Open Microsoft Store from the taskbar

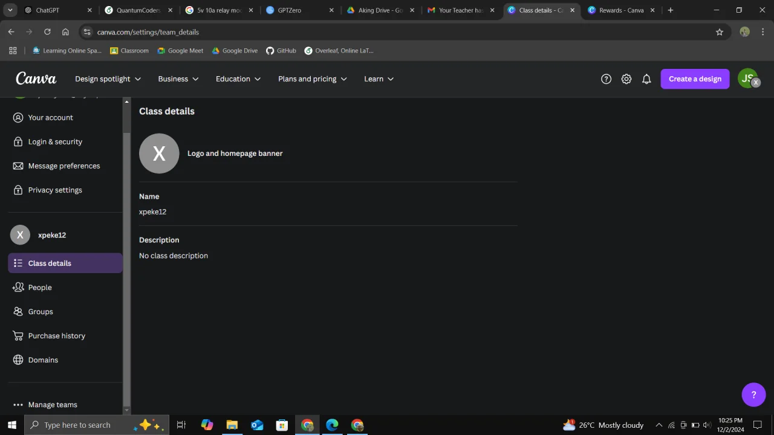pyautogui.click(x=282, y=425)
